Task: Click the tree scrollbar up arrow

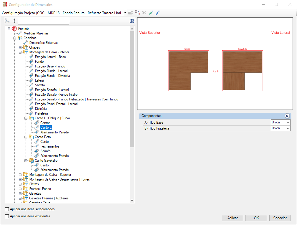Action: (132, 29)
